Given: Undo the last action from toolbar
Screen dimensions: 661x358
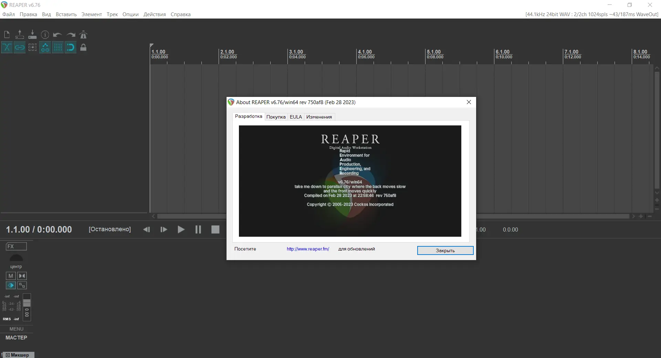Looking at the screenshot, I should (57, 35).
